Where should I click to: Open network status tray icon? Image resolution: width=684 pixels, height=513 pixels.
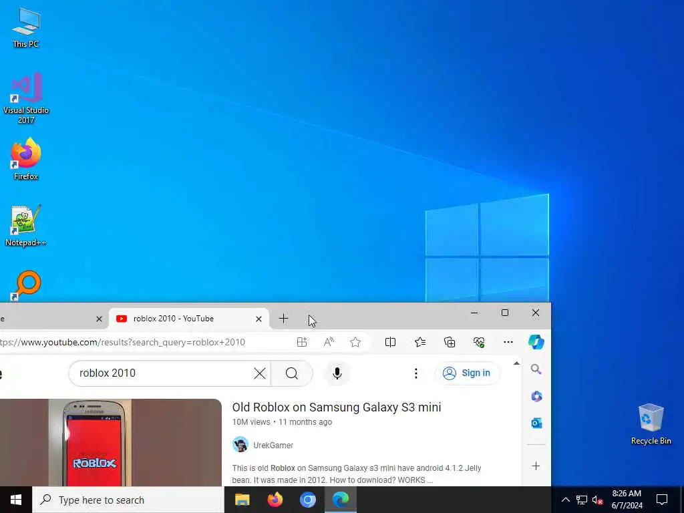pos(582,500)
